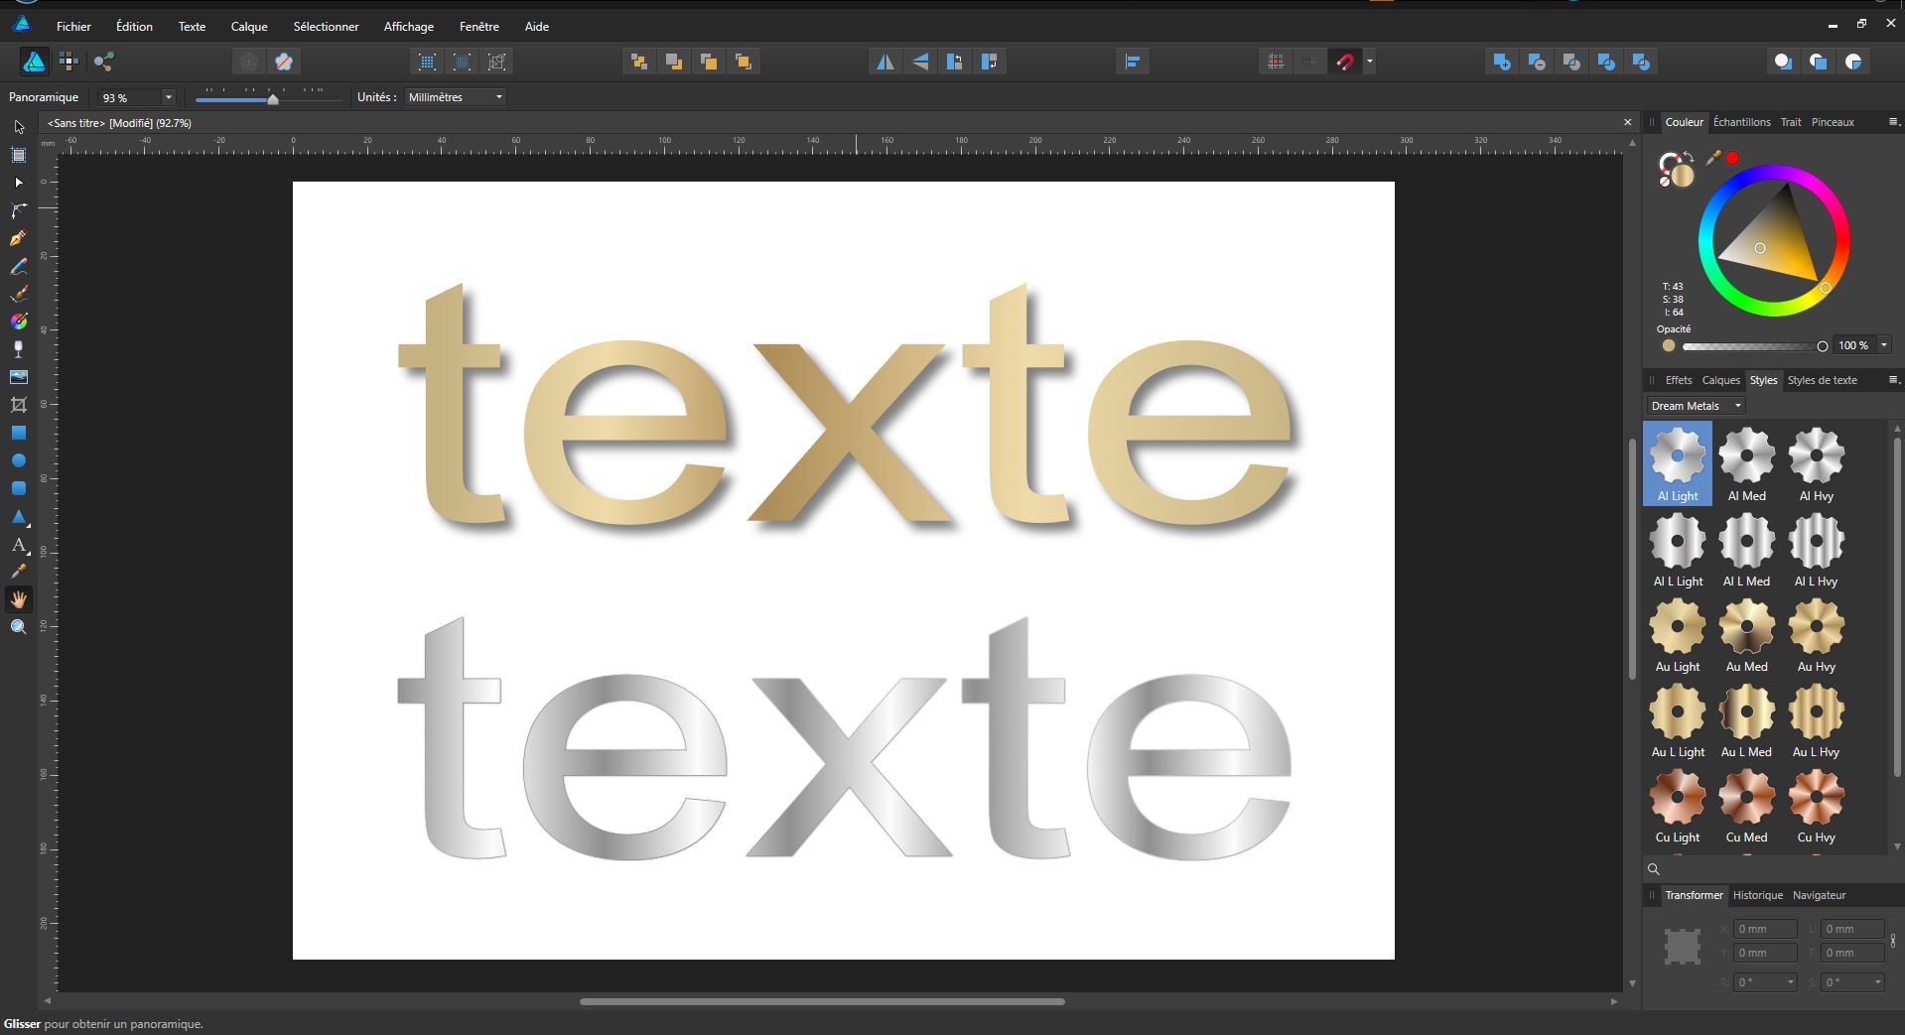Switch to the Calques tab

point(1720,380)
